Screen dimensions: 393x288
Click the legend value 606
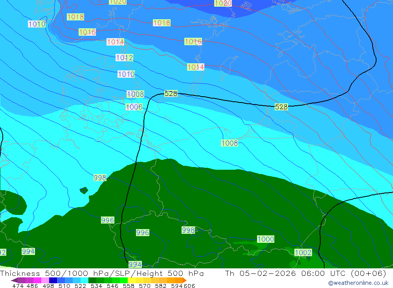tap(189, 286)
